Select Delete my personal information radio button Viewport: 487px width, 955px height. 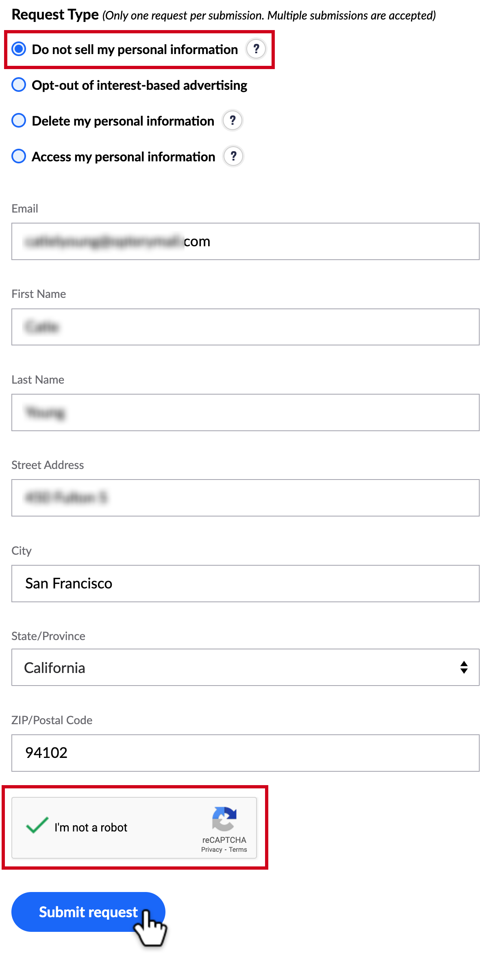(19, 121)
